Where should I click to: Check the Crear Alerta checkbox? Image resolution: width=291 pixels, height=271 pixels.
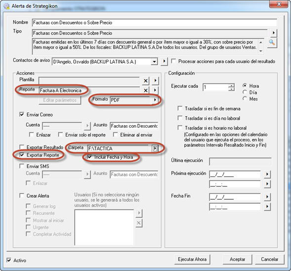pos(22,195)
